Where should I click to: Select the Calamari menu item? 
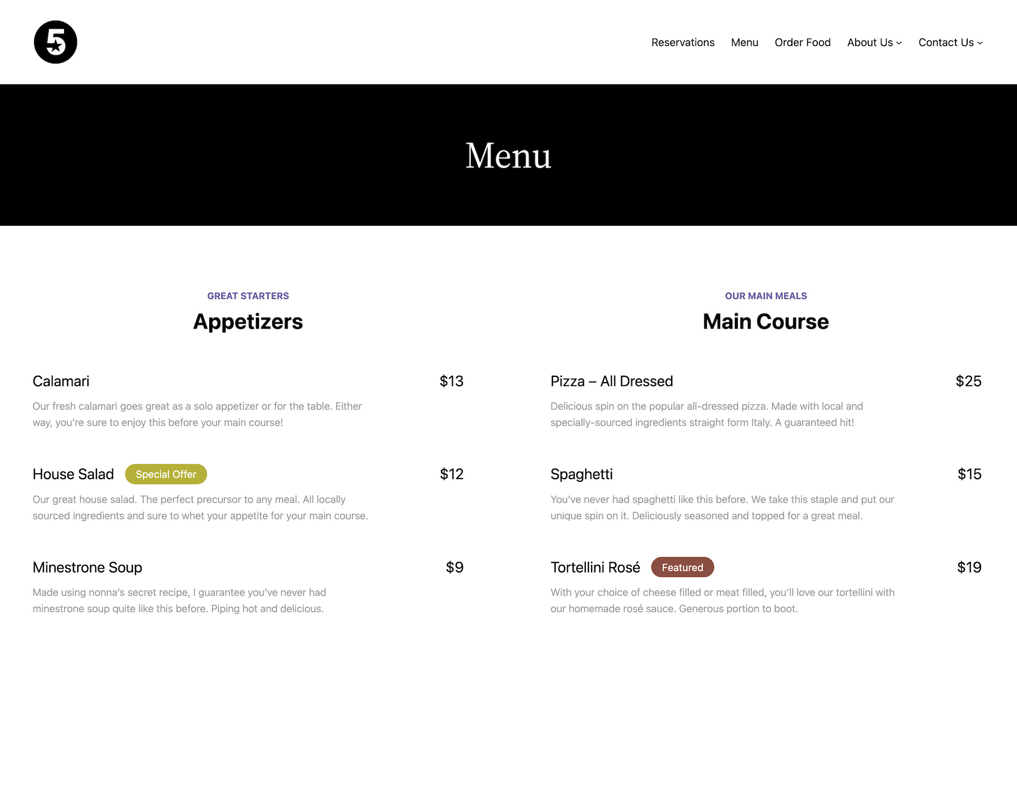(60, 381)
